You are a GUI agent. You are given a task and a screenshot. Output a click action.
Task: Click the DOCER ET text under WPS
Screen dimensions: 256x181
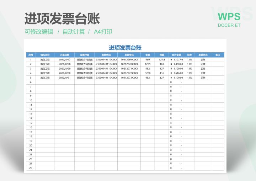[229, 25]
